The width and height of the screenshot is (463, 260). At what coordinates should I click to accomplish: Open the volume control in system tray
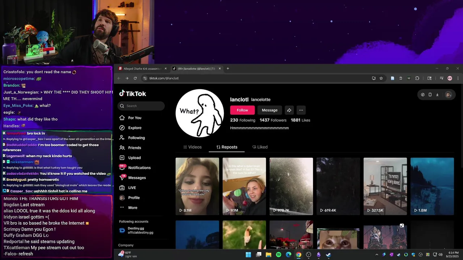[x=441, y=255]
